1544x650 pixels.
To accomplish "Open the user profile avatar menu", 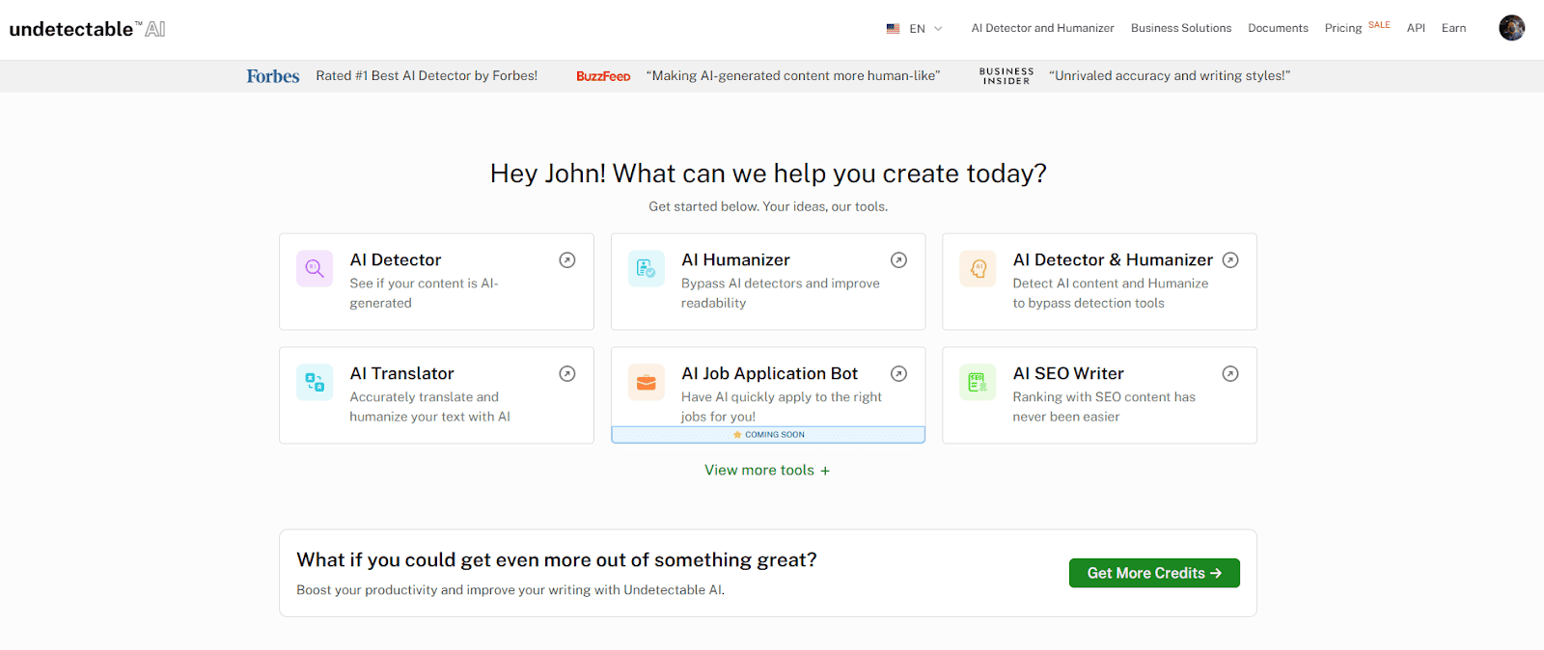I will [x=1511, y=28].
